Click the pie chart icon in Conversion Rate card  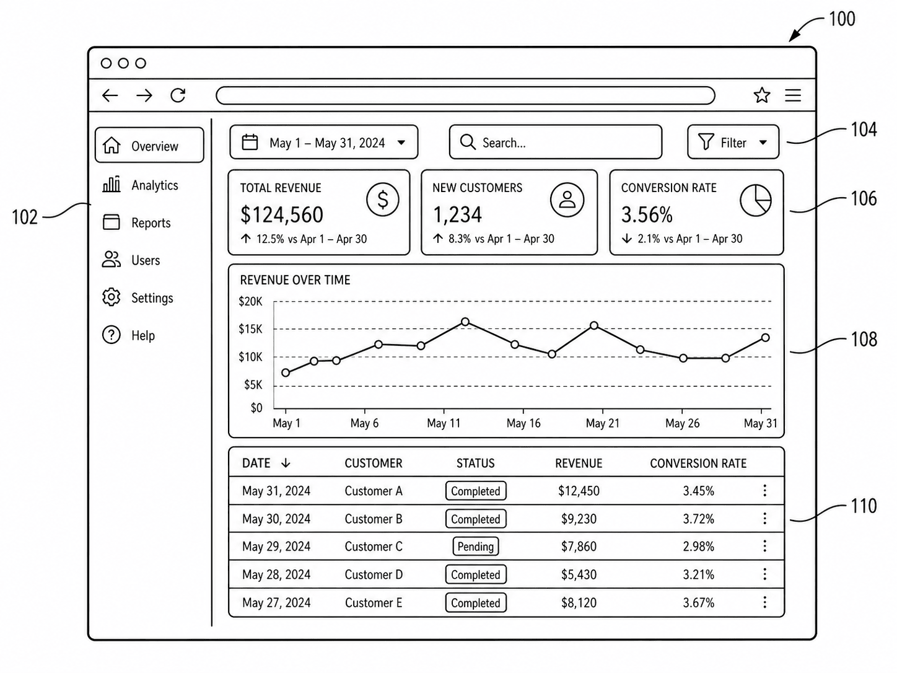pos(756,200)
